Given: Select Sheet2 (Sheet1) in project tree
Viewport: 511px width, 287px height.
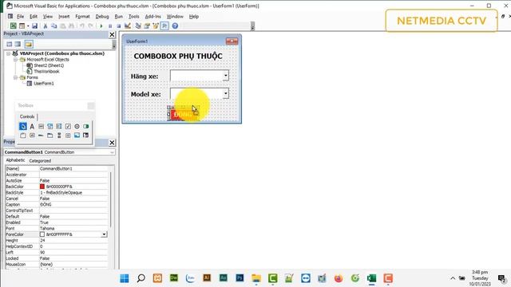Looking at the screenshot, I should click(49, 65).
